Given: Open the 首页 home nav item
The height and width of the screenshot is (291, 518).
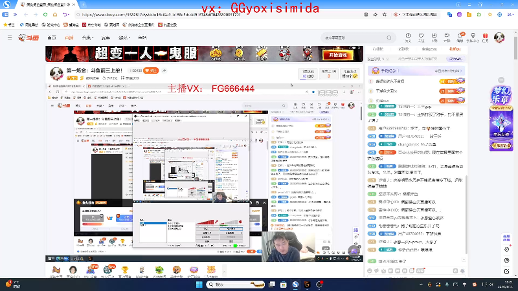Looking at the screenshot, I should pos(52,38).
